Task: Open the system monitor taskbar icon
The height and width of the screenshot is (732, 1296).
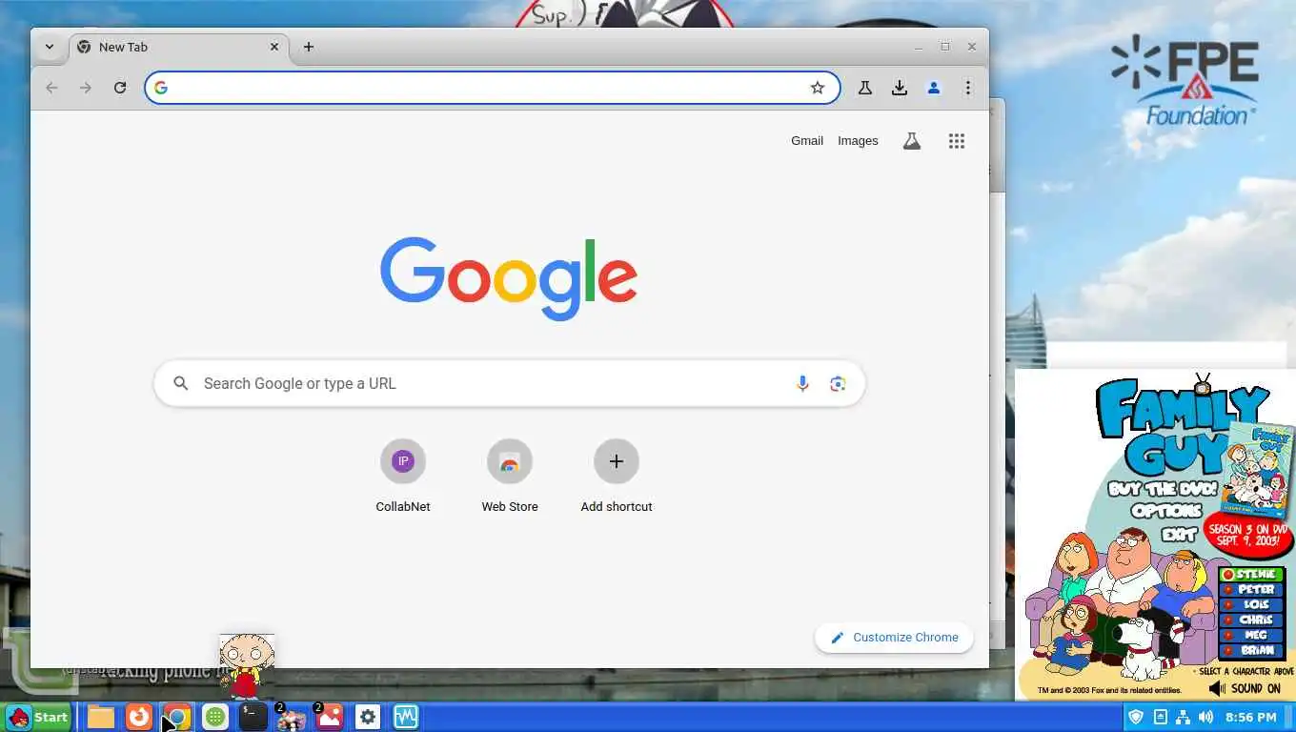Action: pyautogui.click(x=406, y=717)
